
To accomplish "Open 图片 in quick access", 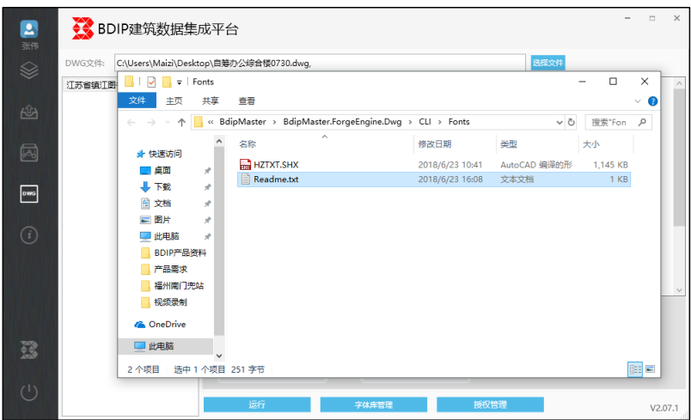I will pyautogui.click(x=162, y=220).
